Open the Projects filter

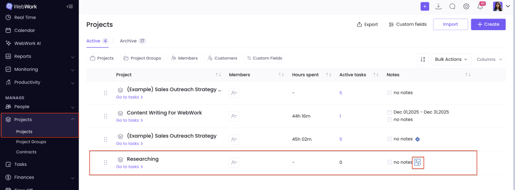102,58
